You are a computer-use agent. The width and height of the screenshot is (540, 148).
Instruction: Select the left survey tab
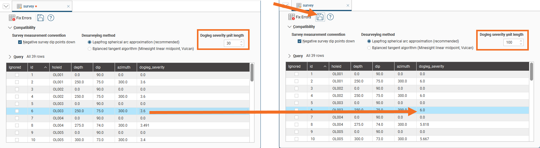pos(29,6)
